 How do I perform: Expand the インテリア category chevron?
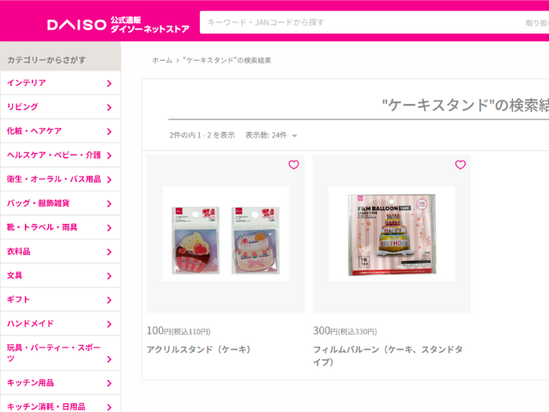[109, 83]
